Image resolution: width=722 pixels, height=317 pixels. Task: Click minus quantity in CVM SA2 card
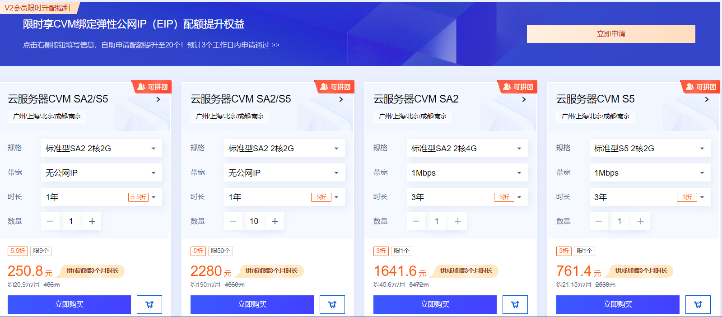pos(416,221)
